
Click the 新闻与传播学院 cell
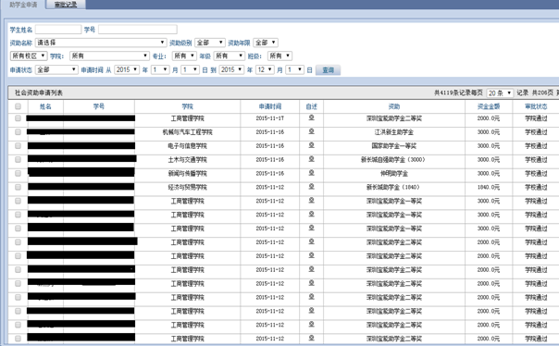pos(187,174)
